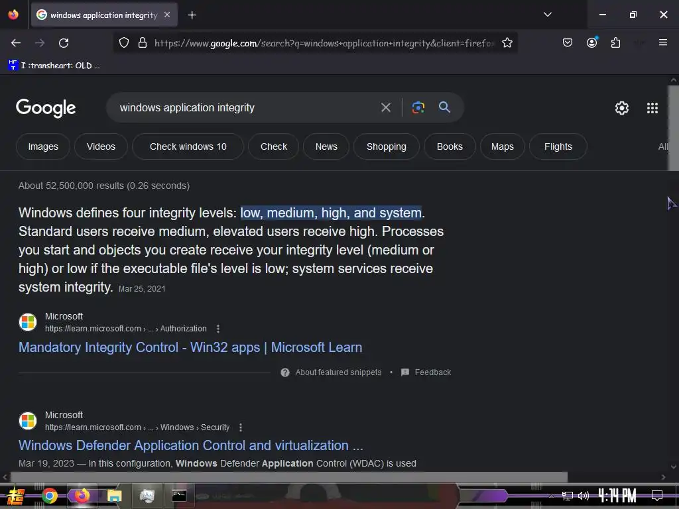Open the transheart OLD bookmark

click(54, 66)
